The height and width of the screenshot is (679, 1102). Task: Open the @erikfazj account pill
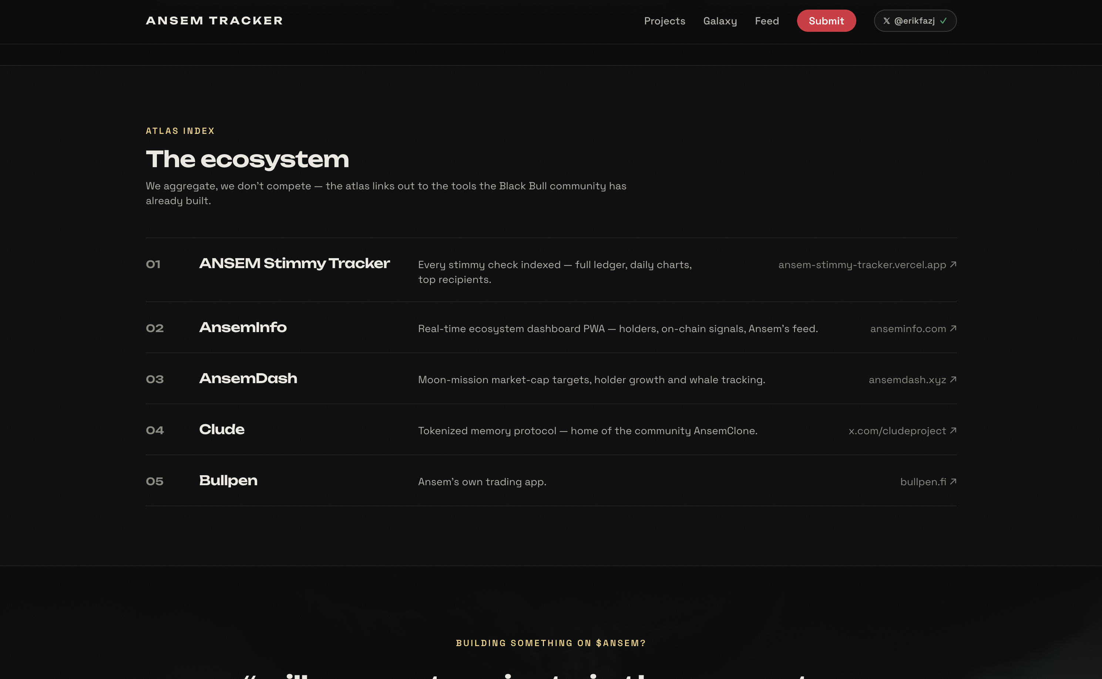tap(915, 21)
